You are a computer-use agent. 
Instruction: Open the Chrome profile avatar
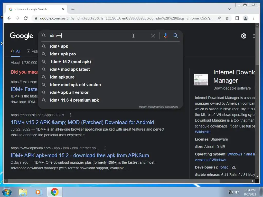[x=245, y=18]
